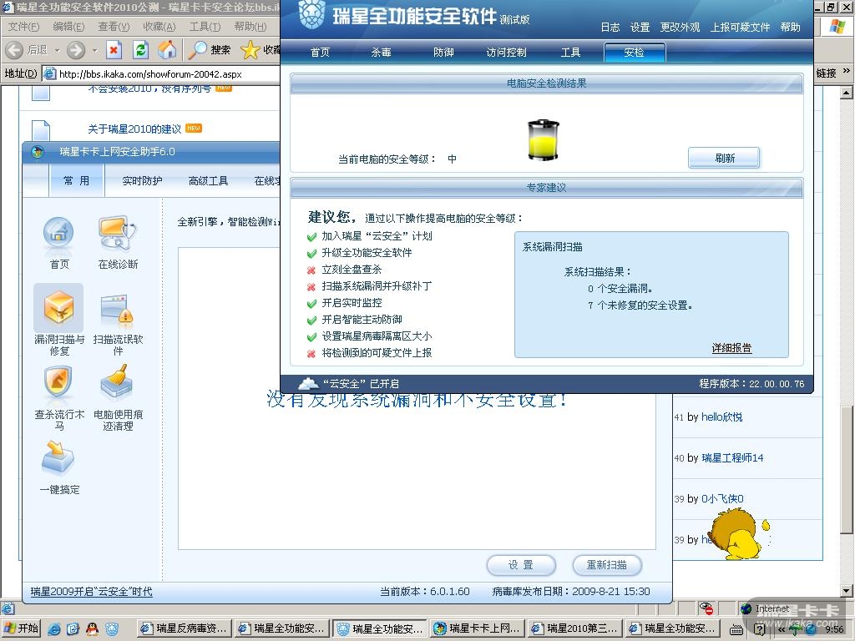855x641 pixels.
Task: Switch to 杀毒 tab
Action: tap(381, 53)
